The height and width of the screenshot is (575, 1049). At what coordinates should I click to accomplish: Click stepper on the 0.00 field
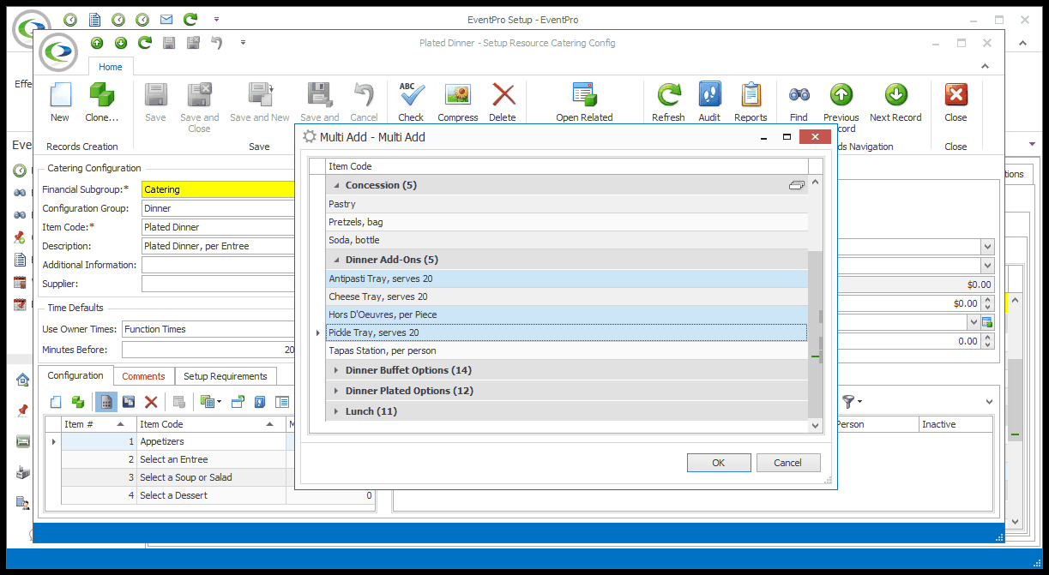pyautogui.click(x=986, y=341)
